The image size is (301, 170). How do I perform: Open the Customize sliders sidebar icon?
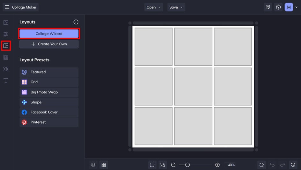pyautogui.click(x=6, y=34)
